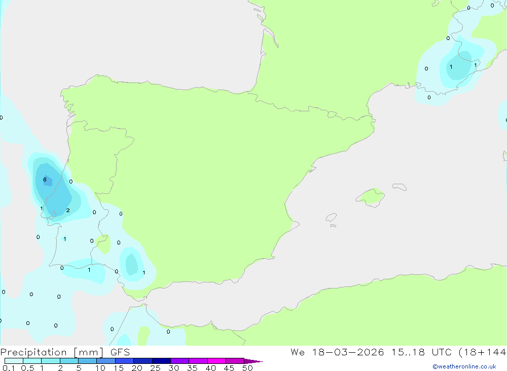507x371 pixels.
Task: Click the "15..18 UTC" time text
Action: [421, 352]
